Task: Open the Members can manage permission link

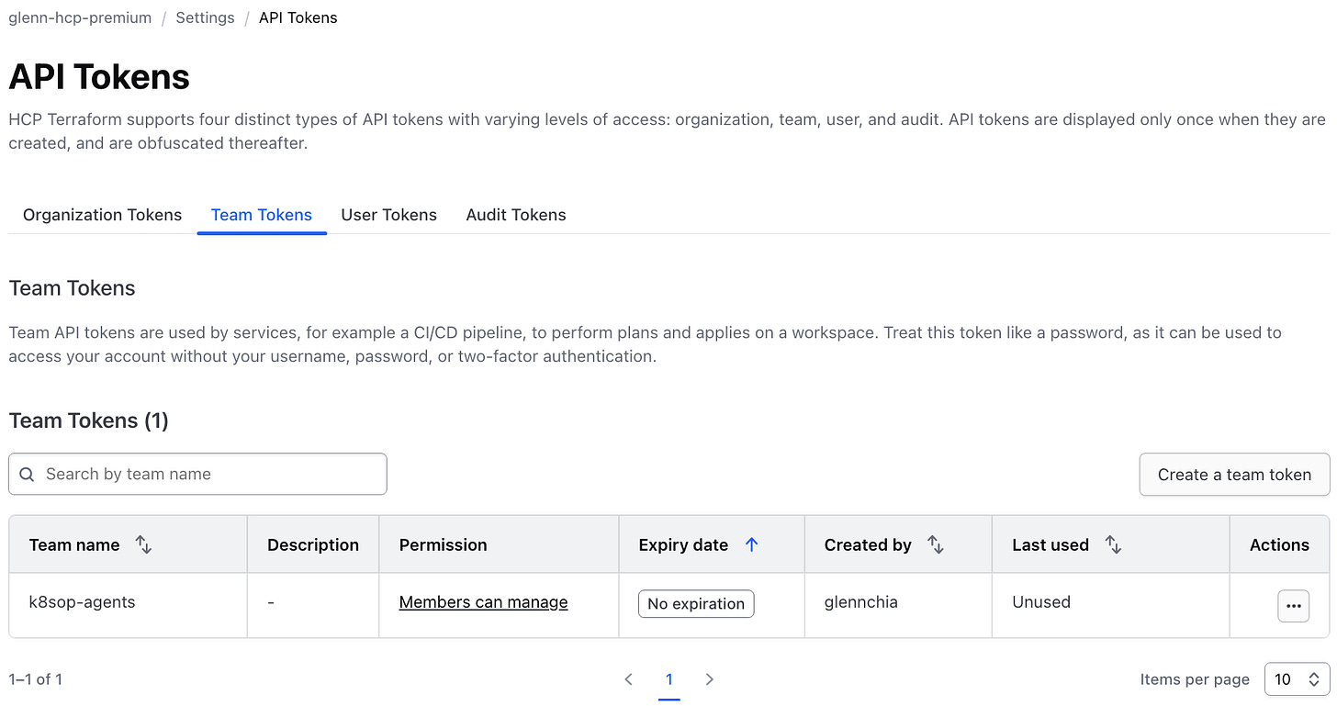Action: (482, 601)
